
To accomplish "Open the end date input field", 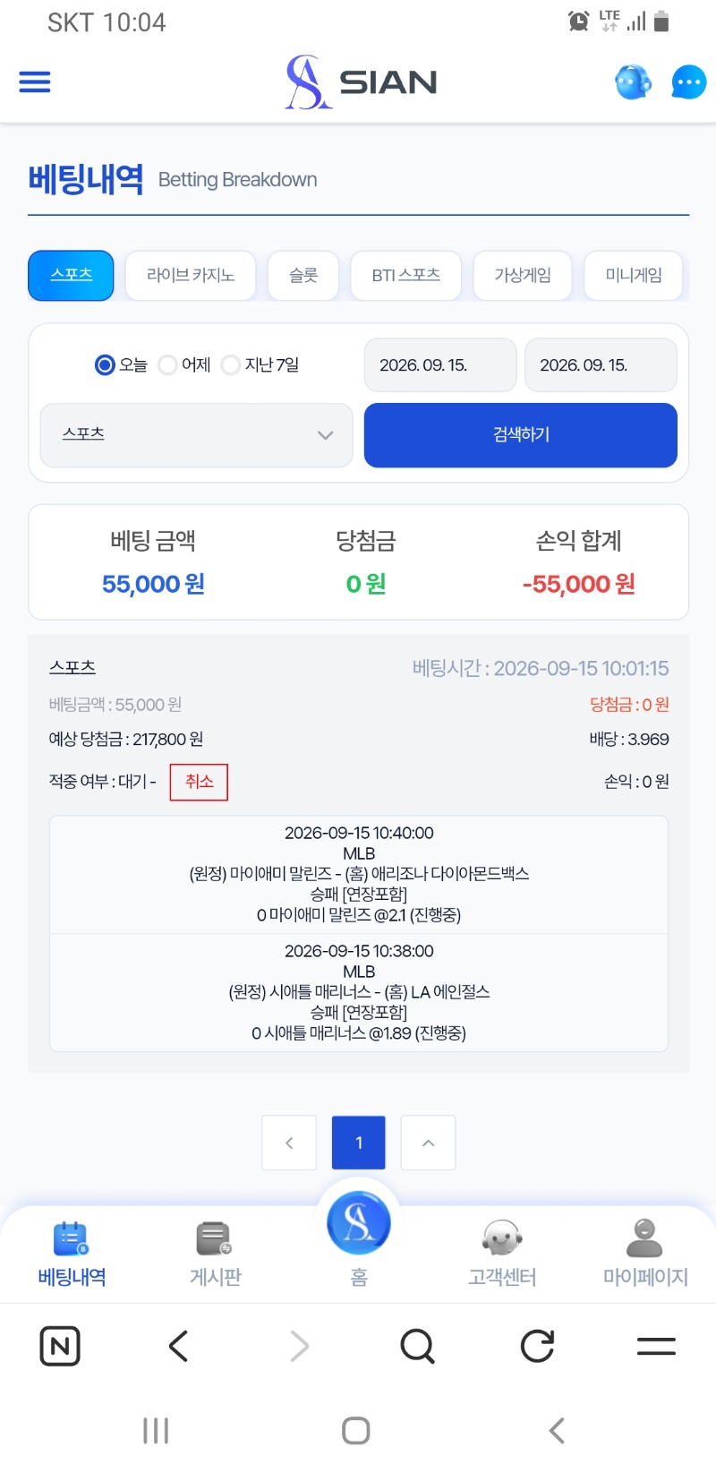I will click(x=601, y=364).
